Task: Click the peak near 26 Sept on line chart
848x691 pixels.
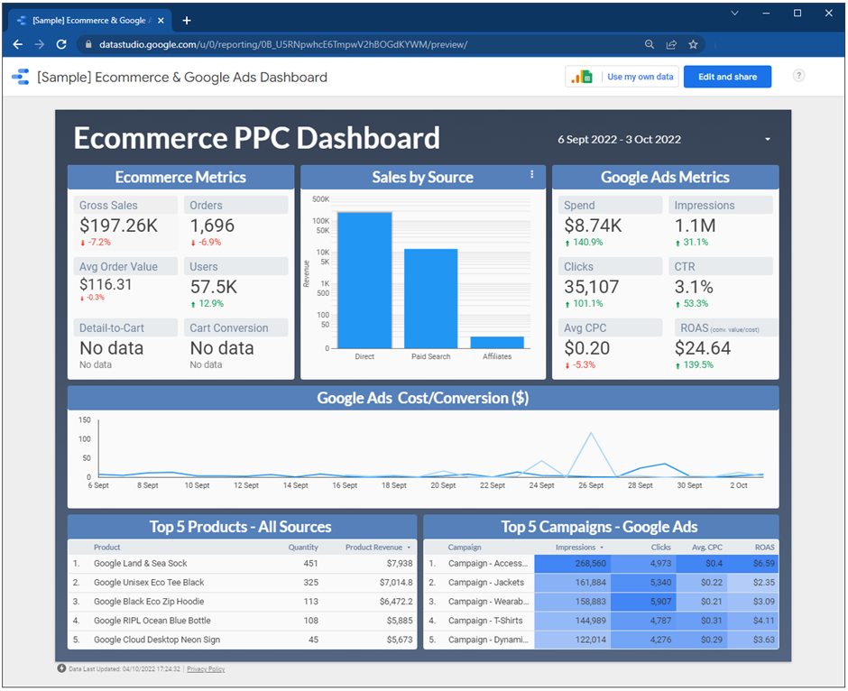Action: click(591, 433)
